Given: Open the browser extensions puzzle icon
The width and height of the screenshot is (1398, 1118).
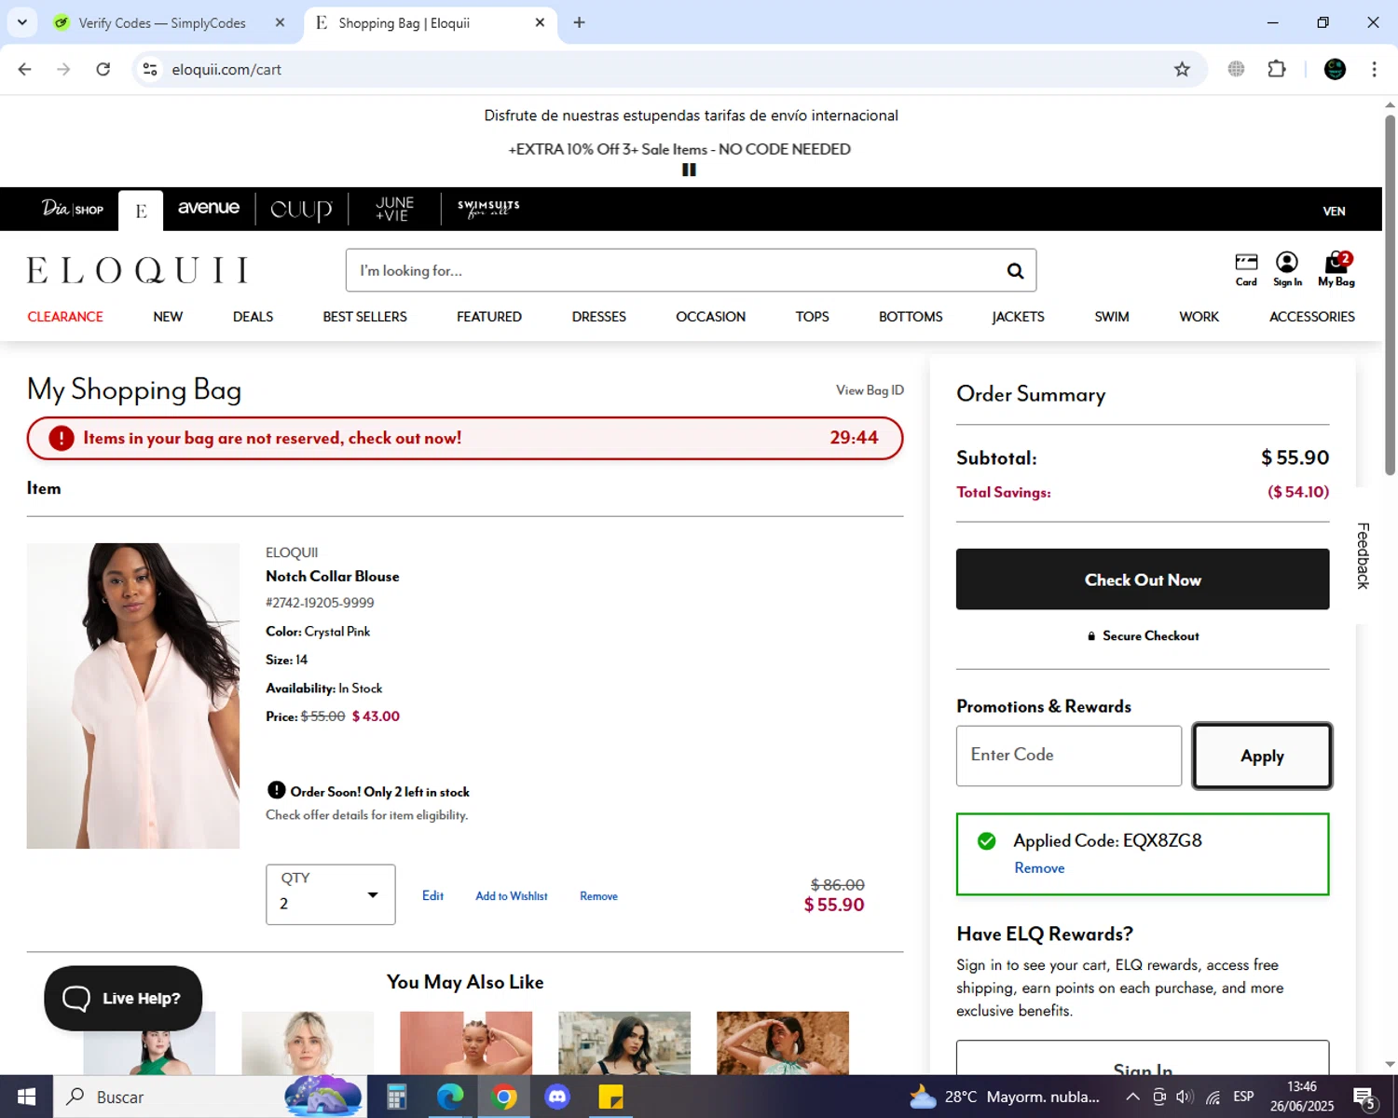Looking at the screenshot, I should click(x=1277, y=69).
